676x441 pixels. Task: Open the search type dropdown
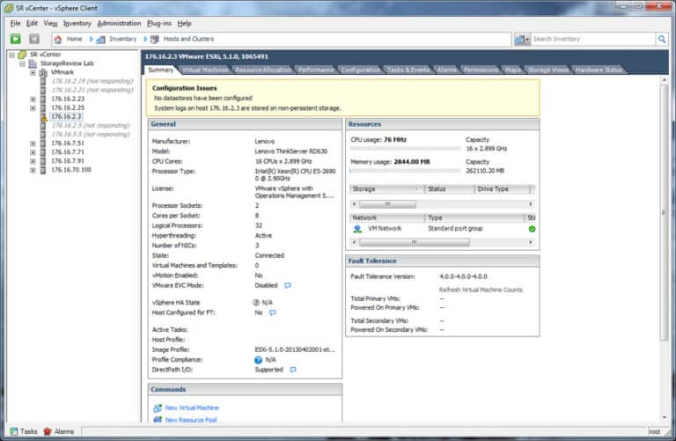pos(522,40)
